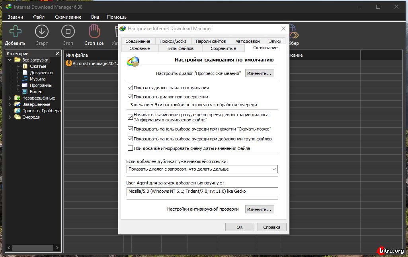The width and height of the screenshot is (408, 257).
Task: Enable При докачке игнорировать смену даты checkbox
Action: (131, 148)
